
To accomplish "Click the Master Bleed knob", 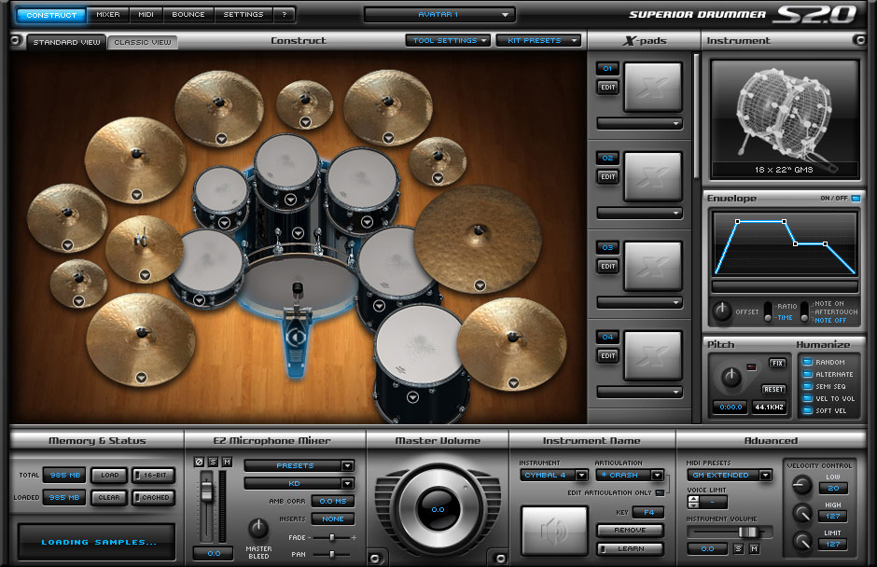I will [258, 529].
